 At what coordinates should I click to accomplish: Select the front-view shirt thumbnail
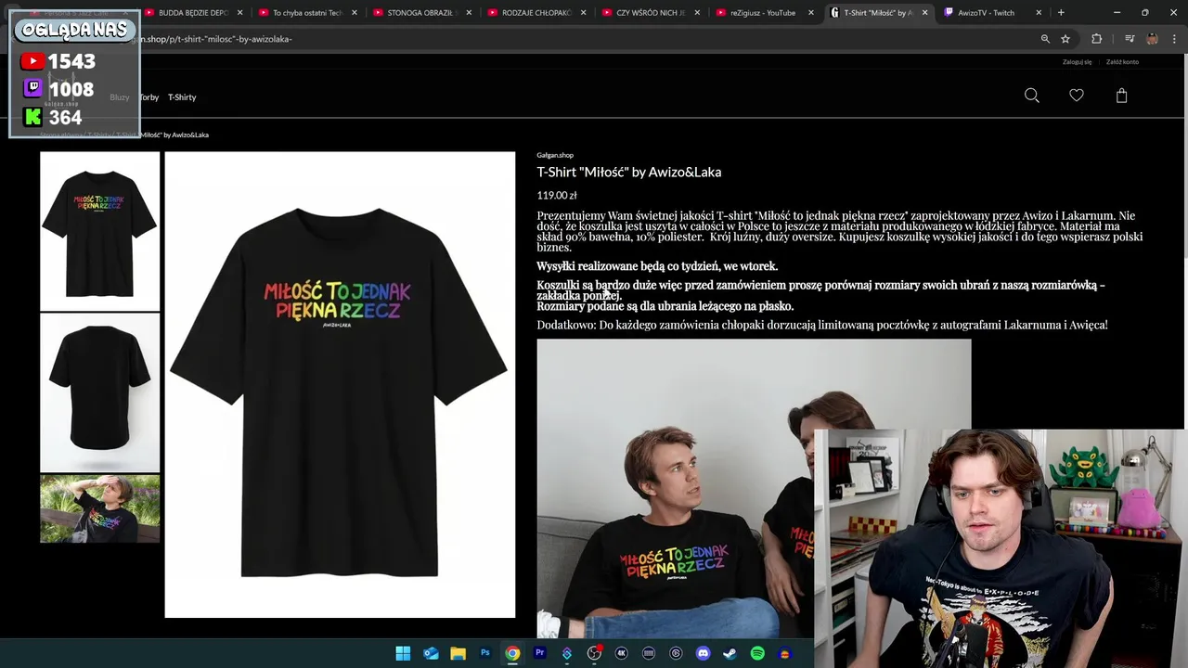(99, 230)
